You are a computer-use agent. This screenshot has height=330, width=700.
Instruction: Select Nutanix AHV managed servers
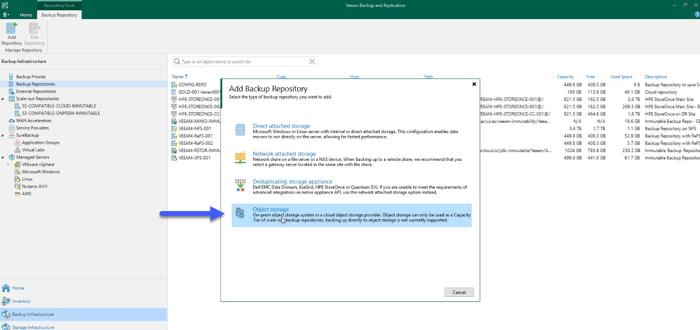(35, 186)
